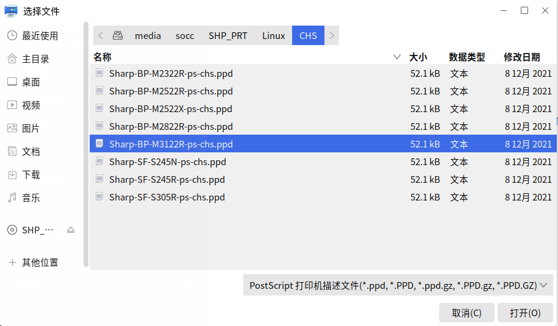Go to media folder in path bar
The height and width of the screenshot is (326, 558).
[148, 35]
